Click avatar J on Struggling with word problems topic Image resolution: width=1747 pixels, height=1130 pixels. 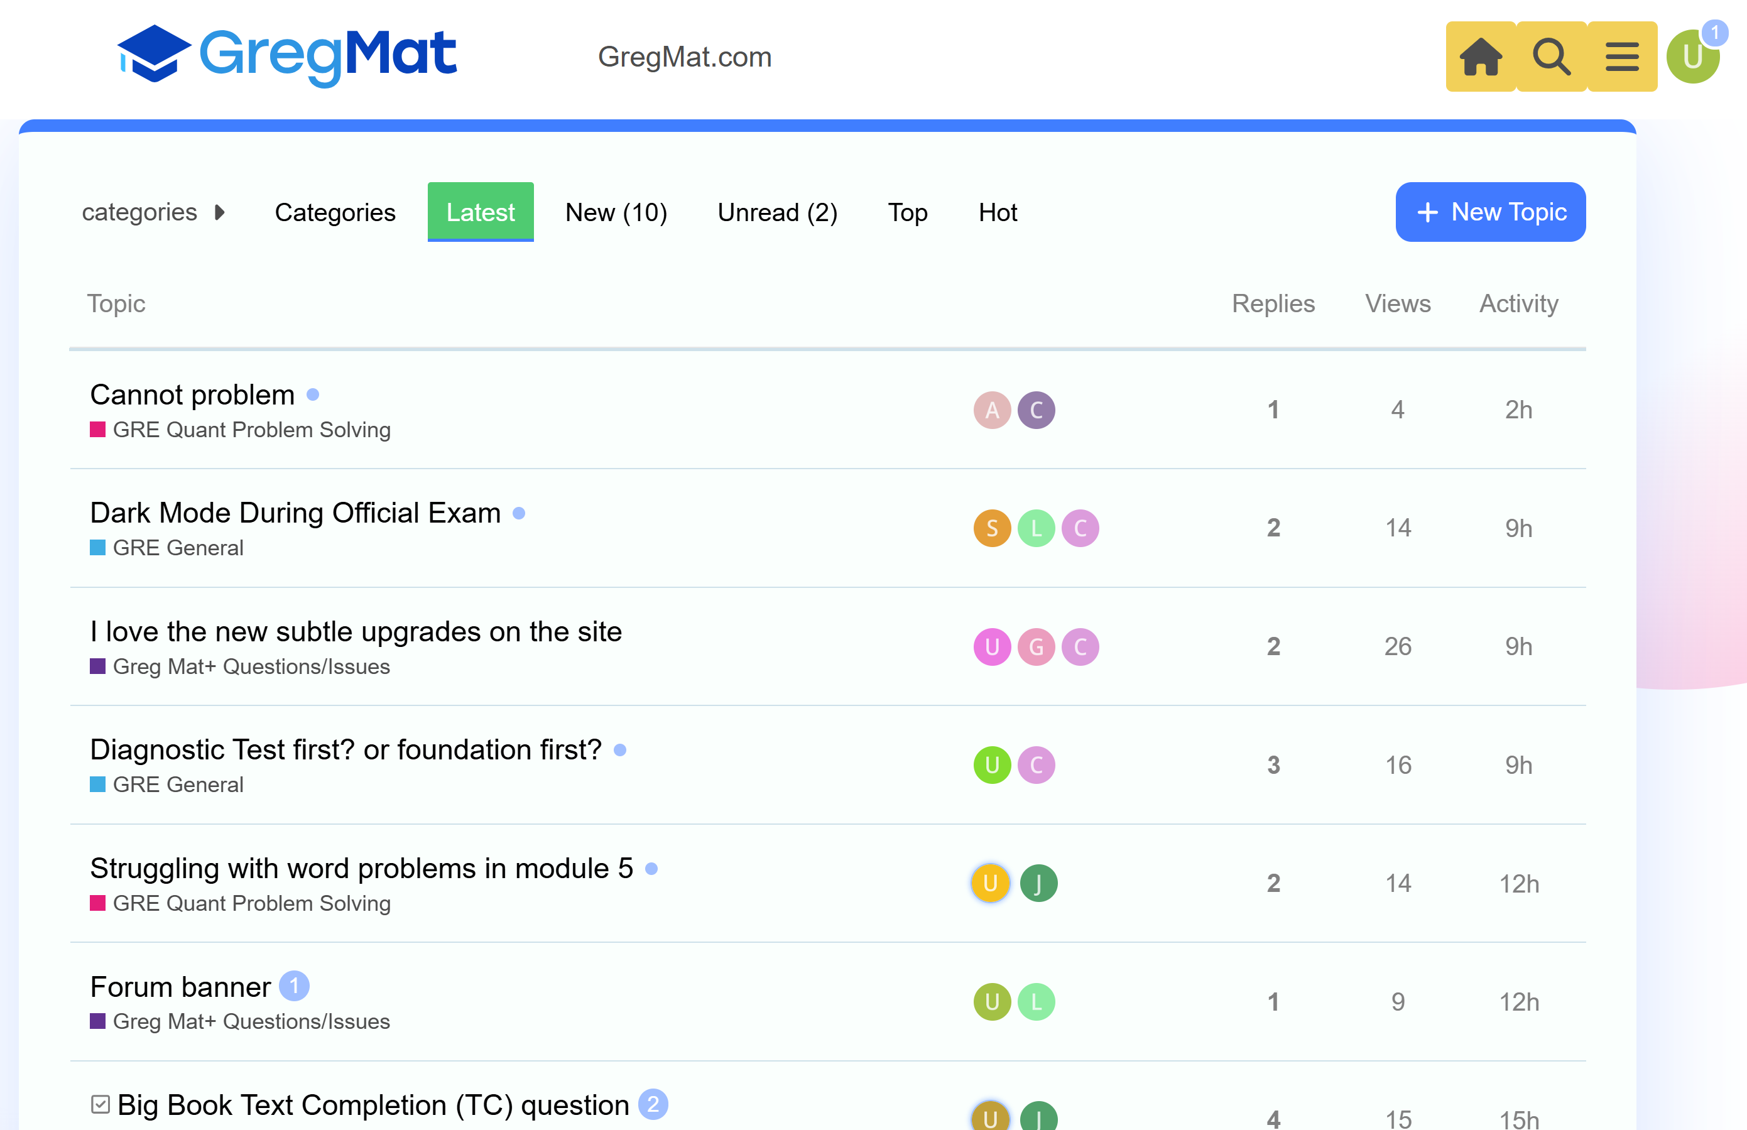pyautogui.click(x=1038, y=883)
